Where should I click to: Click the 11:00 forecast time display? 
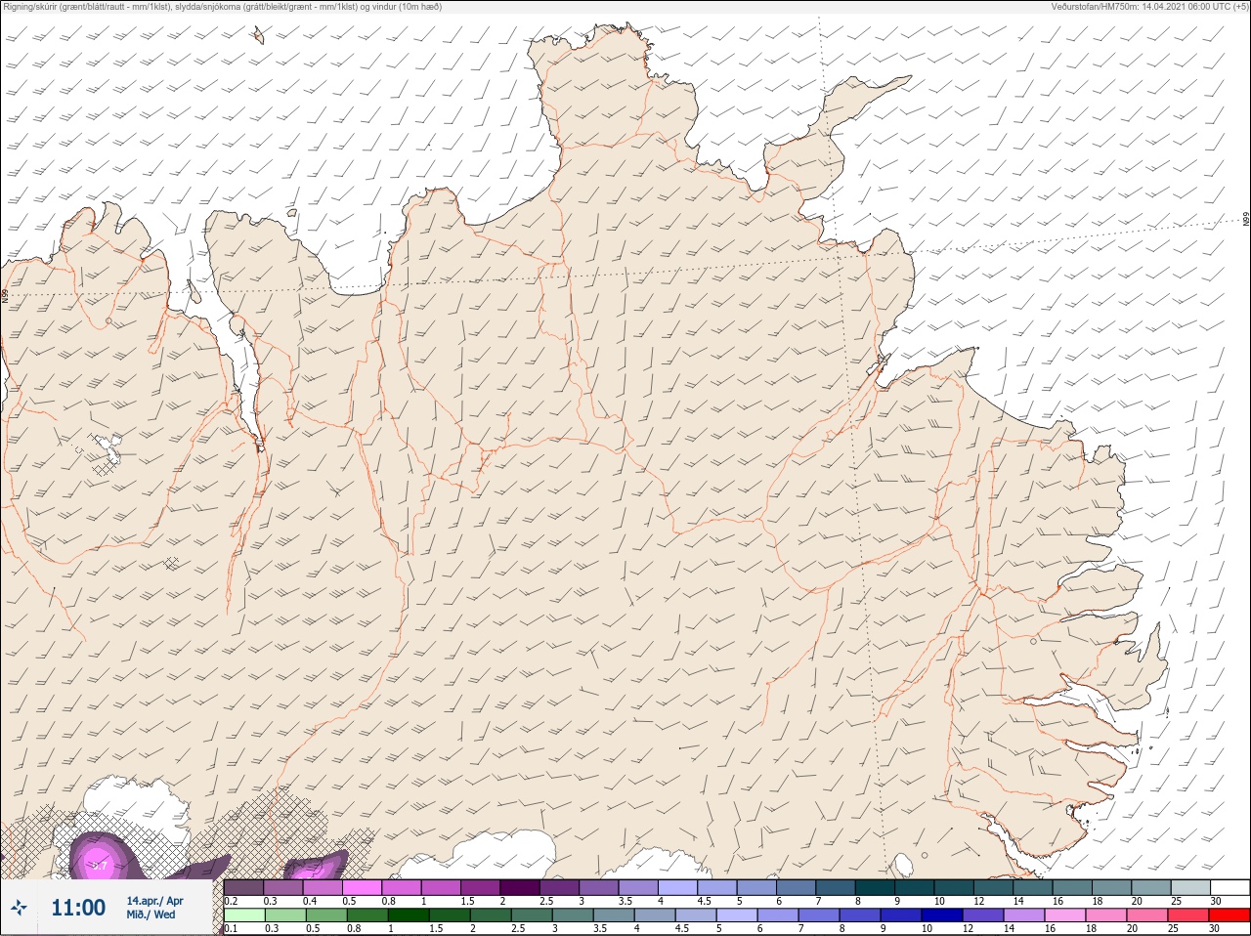click(78, 908)
